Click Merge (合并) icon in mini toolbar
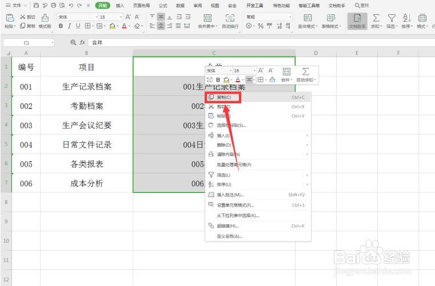This screenshot has height=286, width=435. pyautogui.click(x=286, y=71)
